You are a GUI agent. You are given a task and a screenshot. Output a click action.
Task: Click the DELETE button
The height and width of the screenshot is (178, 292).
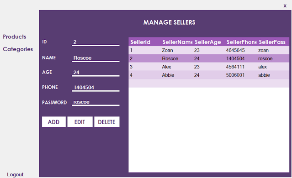[x=107, y=122]
